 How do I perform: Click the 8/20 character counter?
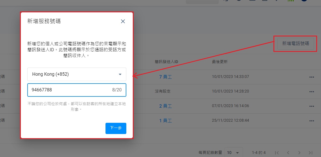[117, 90]
